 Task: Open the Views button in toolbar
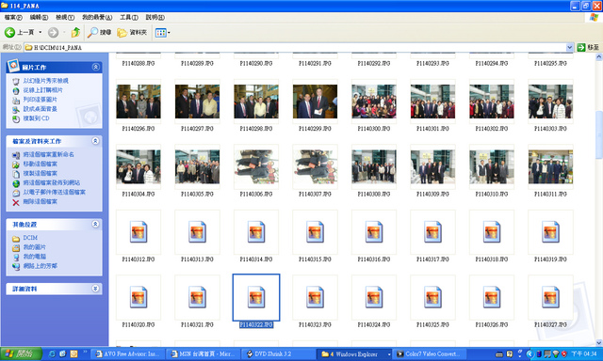(x=161, y=33)
